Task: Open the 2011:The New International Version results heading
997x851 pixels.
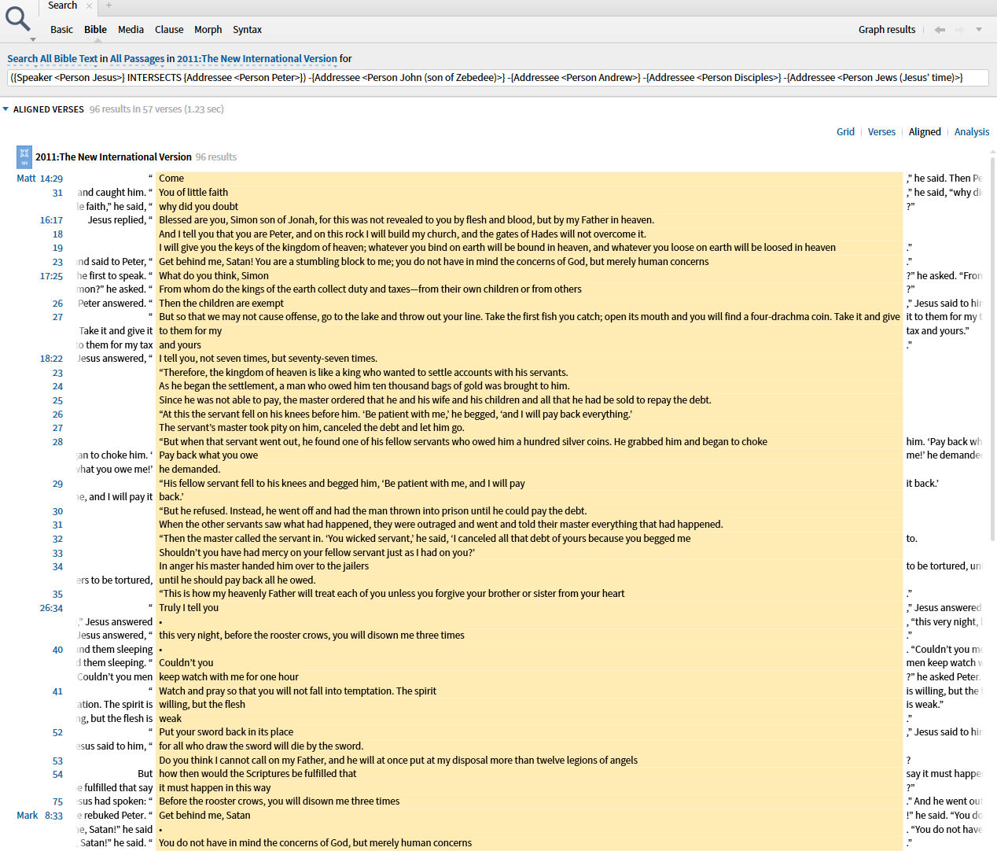Action: [x=113, y=157]
